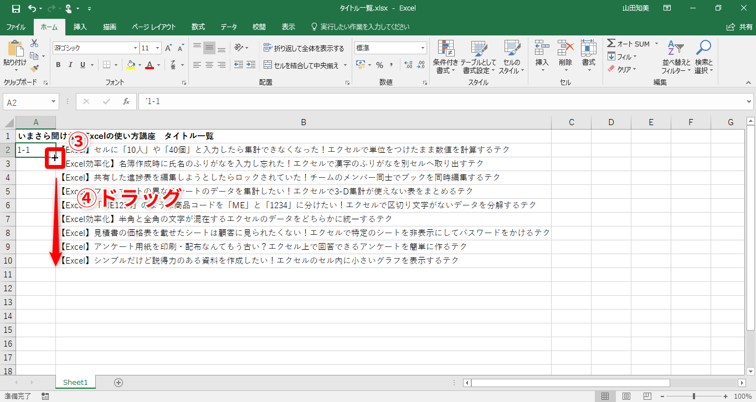The height and width of the screenshot is (402, 756).
Task: Add a new sheet with the plus button
Action: coord(118,383)
